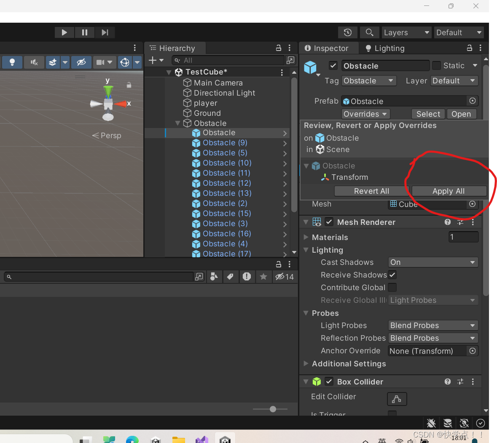Screen dimensions: 497x443
Task: Click the Edit Collider button
Action: pos(397,399)
